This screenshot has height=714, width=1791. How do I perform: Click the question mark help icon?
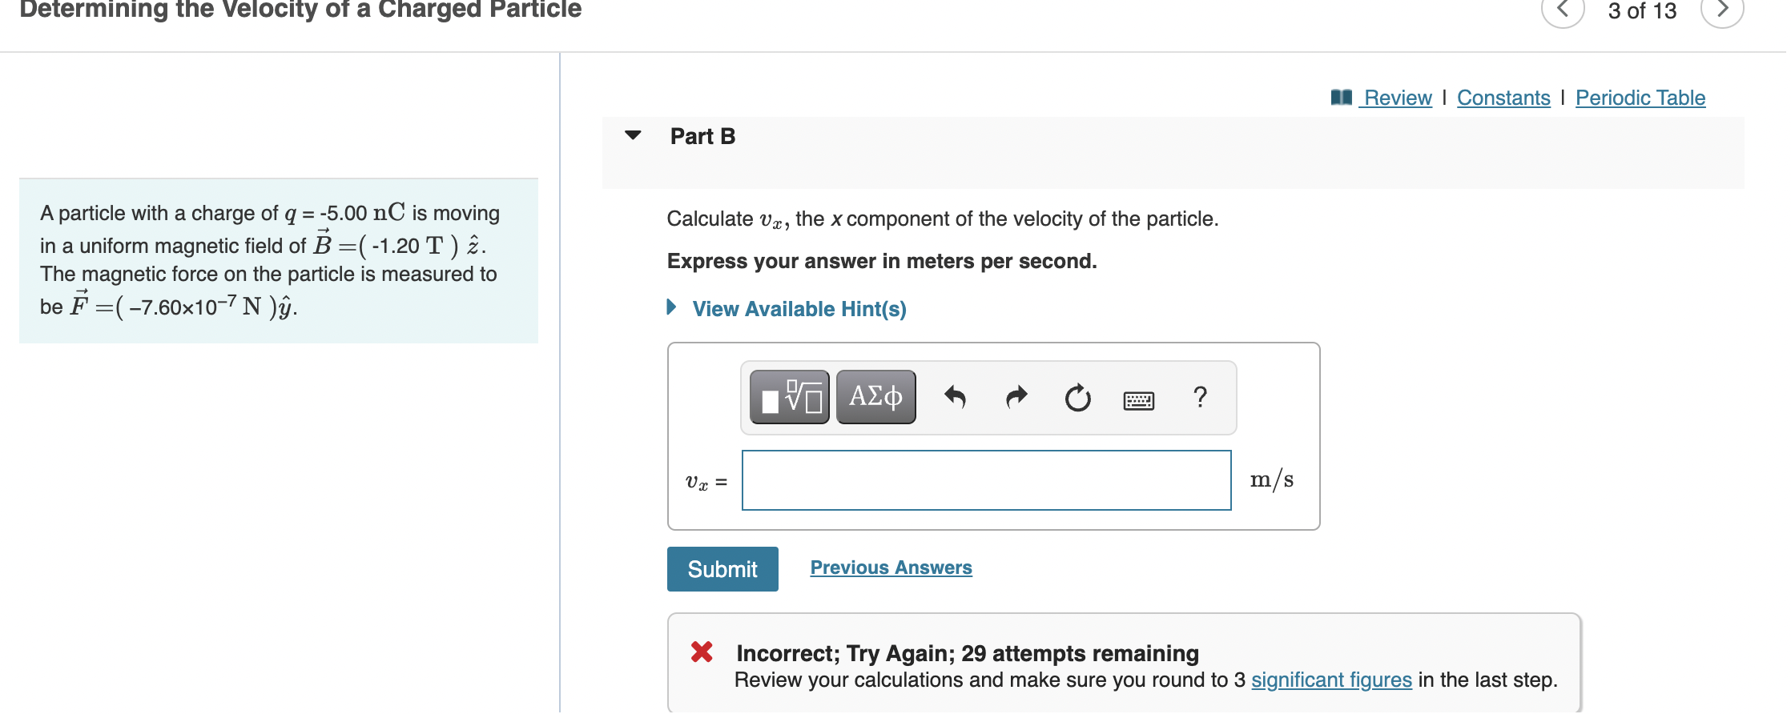tap(1199, 396)
